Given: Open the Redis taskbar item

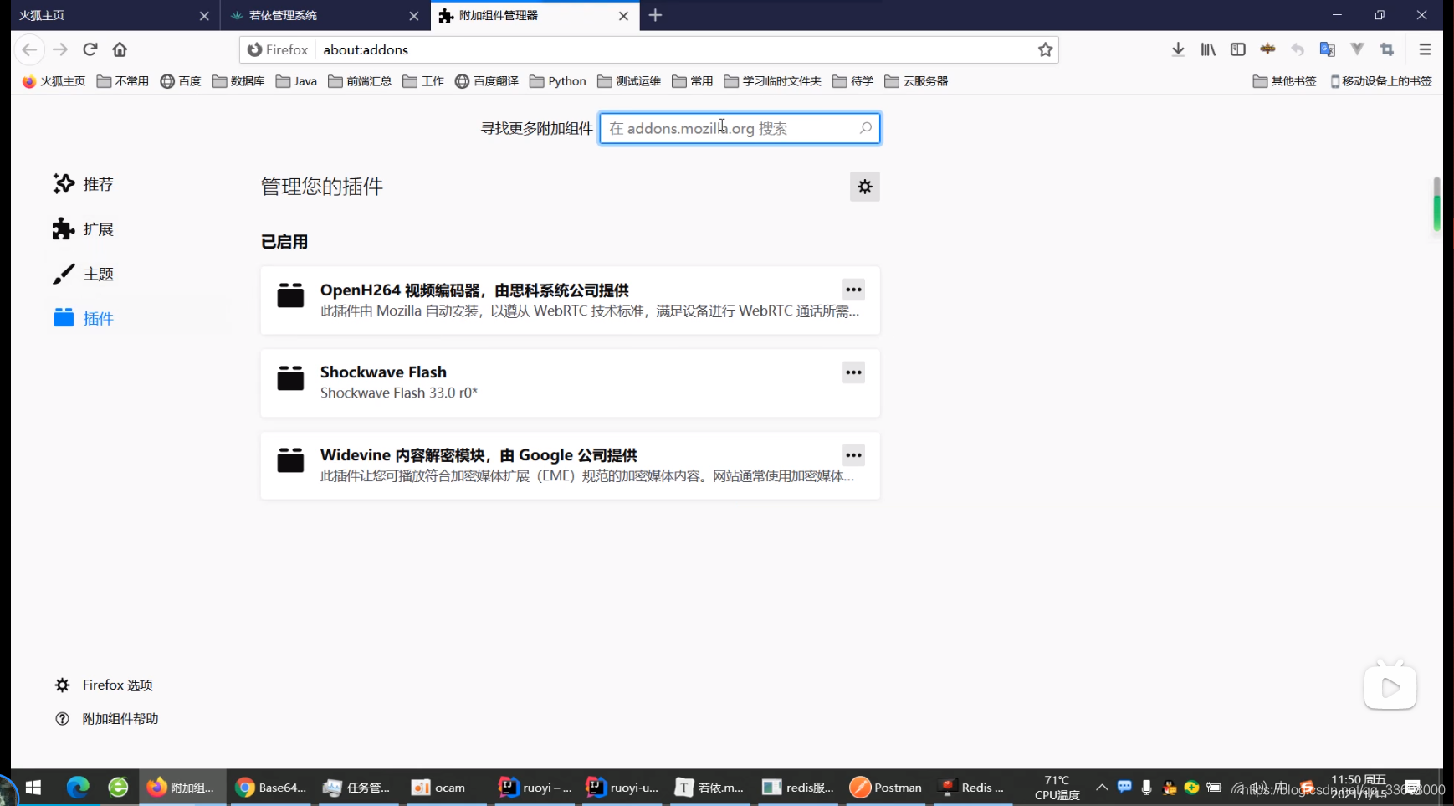Looking at the screenshot, I should point(971,788).
